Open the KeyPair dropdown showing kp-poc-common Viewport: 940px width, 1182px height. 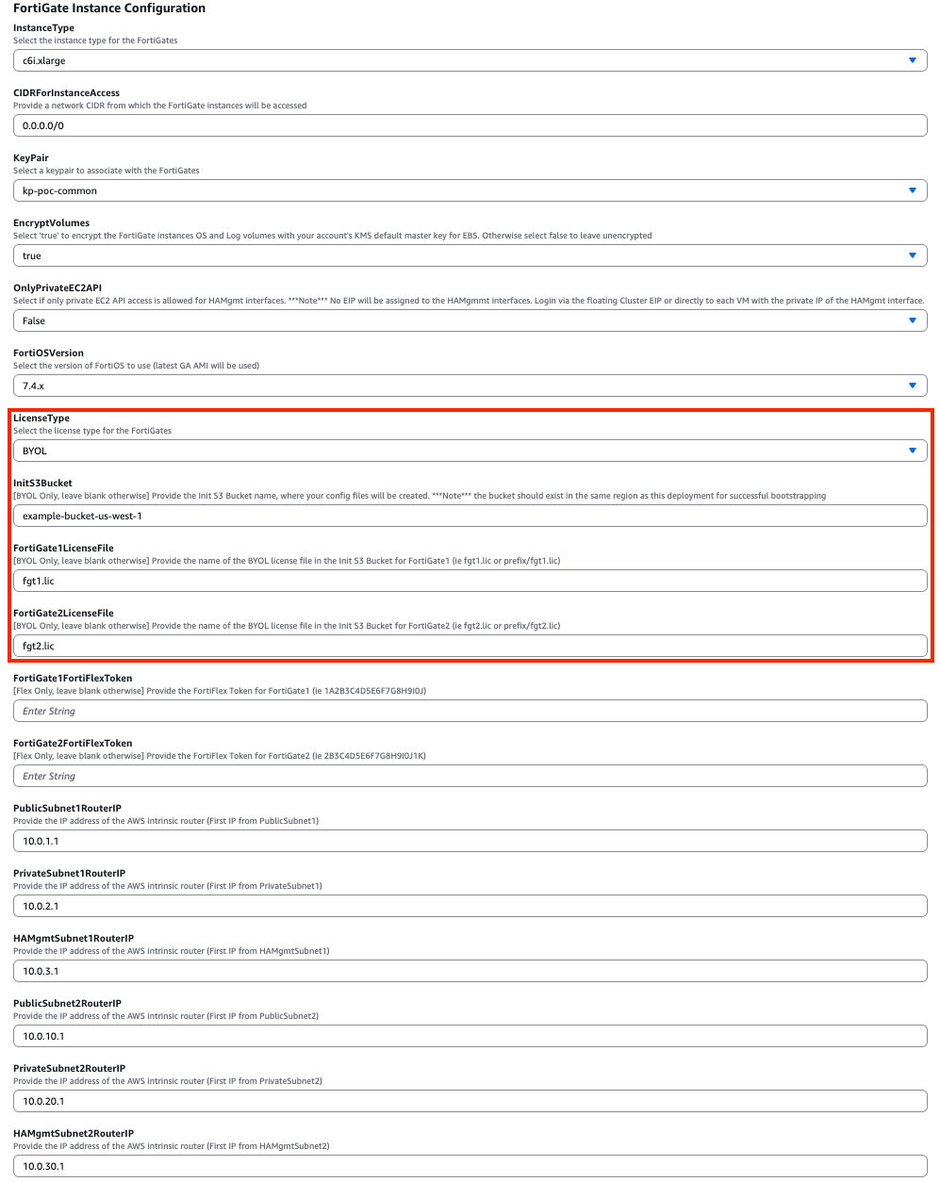470,190
